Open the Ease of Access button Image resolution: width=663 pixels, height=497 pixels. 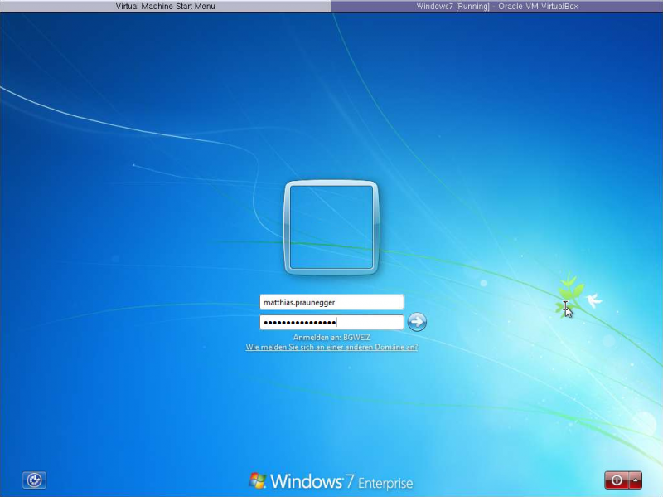34,480
